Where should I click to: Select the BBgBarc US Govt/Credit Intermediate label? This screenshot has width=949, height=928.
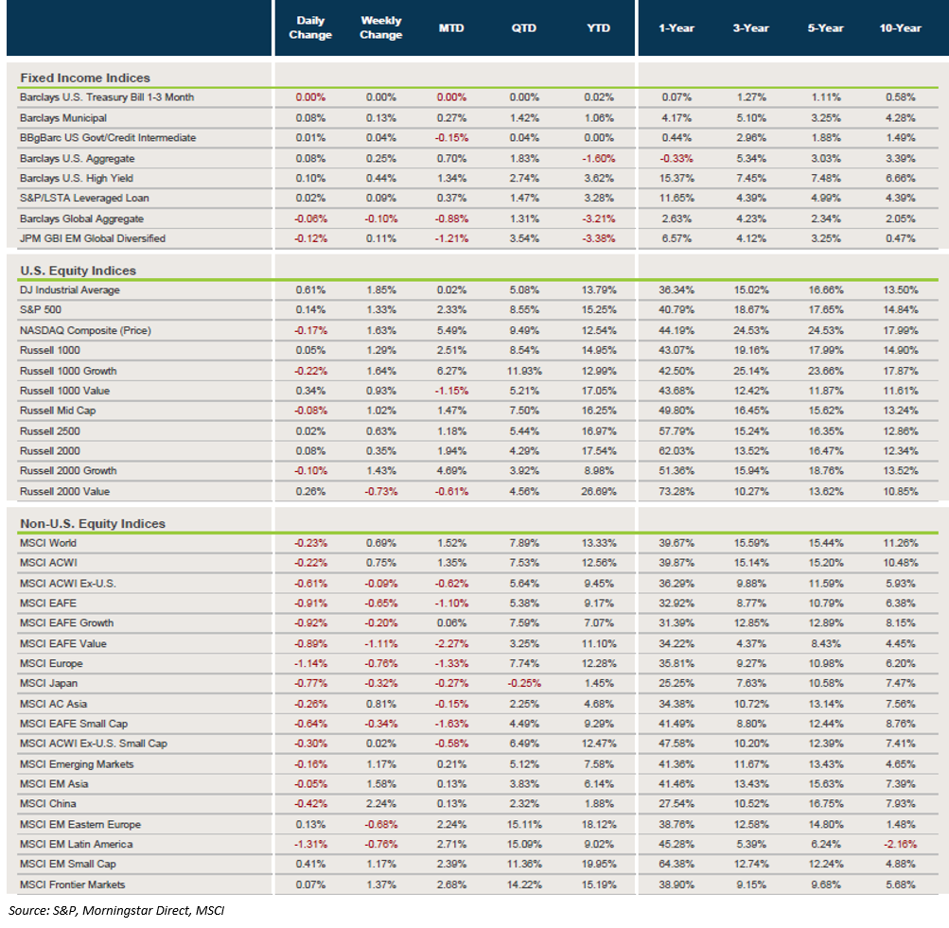108,138
